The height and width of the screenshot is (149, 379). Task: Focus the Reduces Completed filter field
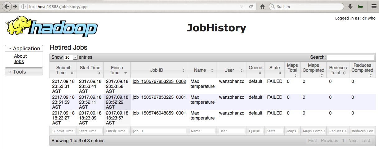[363, 131]
